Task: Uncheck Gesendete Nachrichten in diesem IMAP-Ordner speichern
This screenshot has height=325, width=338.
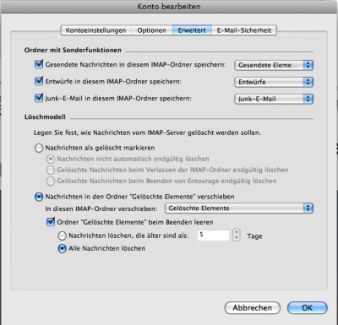Action: [x=39, y=64]
